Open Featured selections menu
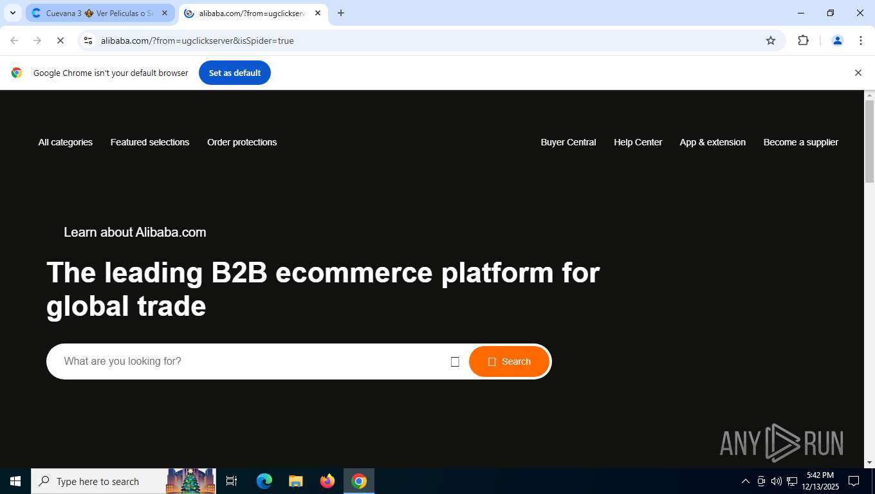The width and height of the screenshot is (875, 494). click(x=150, y=142)
